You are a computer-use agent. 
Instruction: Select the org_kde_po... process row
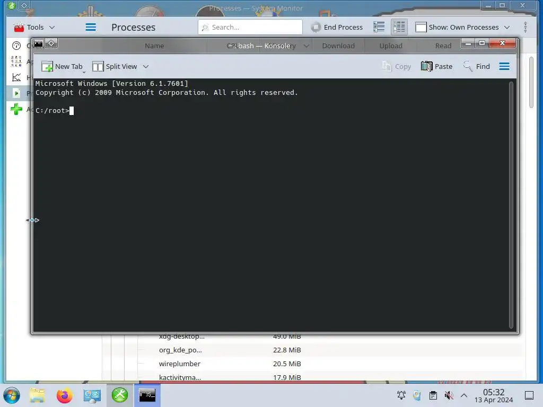313,350
